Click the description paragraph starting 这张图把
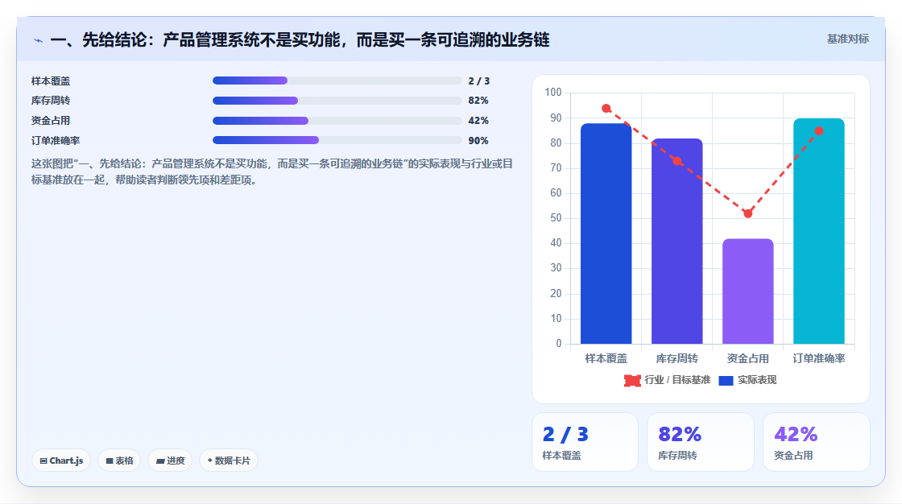This screenshot has width=902, height=504. (x=271, y=172)
